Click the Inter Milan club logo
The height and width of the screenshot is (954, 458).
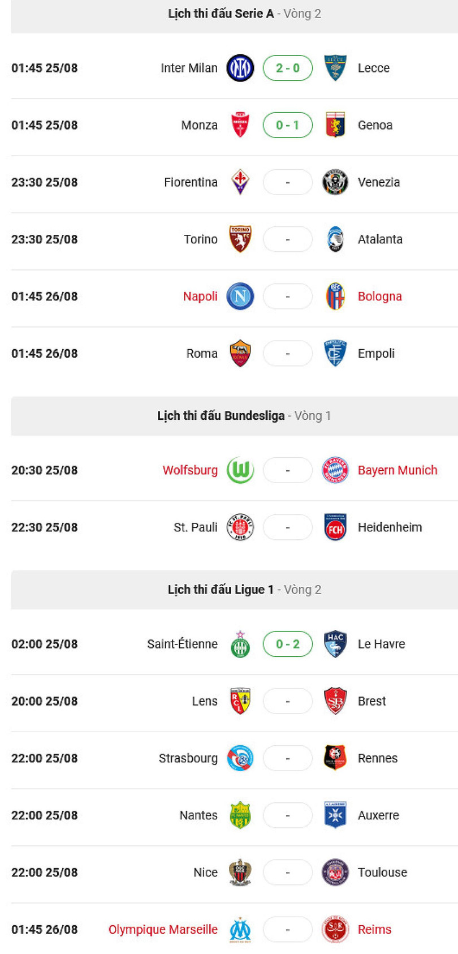pyautogui.click(x=240, y=68)
